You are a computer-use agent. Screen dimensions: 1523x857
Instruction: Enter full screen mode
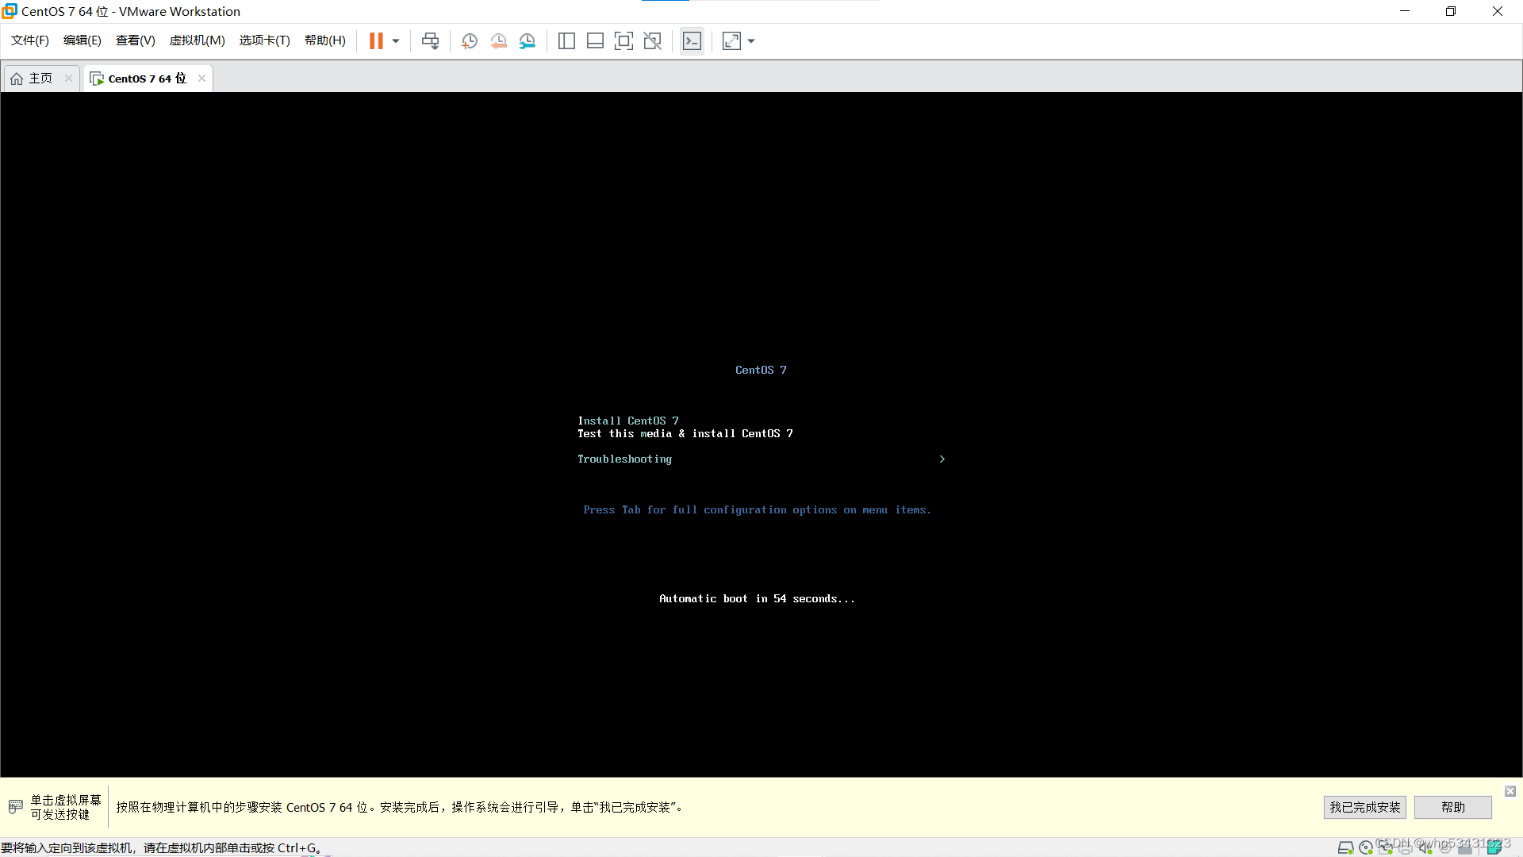pos(623,41)
